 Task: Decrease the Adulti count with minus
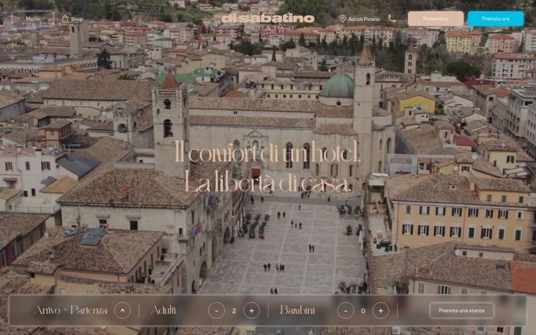pyautogui.click(x=217, y=310)
